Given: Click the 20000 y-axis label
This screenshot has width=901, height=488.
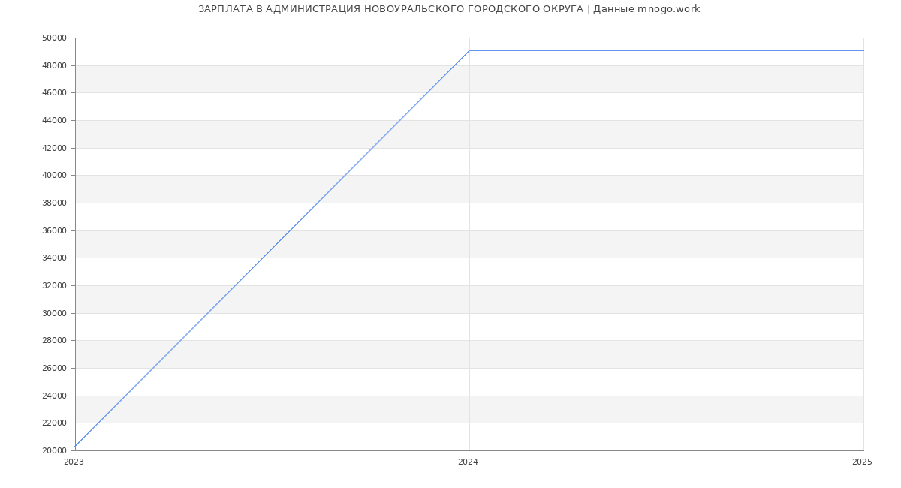Looking at the screenshot, I should point(54,450).
